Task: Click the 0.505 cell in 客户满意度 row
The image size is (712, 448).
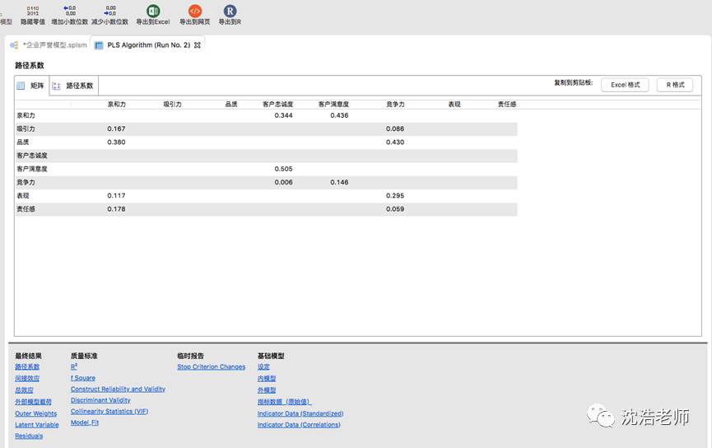Action: pyautogui.click(x=283, y=169)
